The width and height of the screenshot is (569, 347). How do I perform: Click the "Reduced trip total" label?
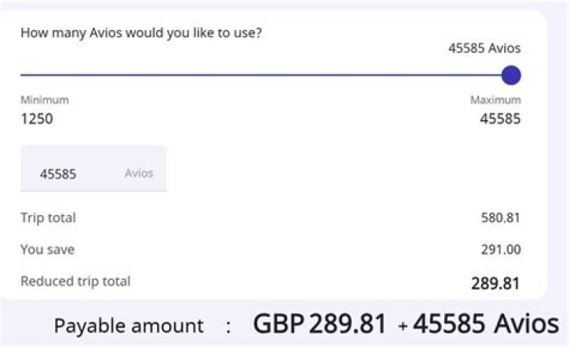click(75, 281)
